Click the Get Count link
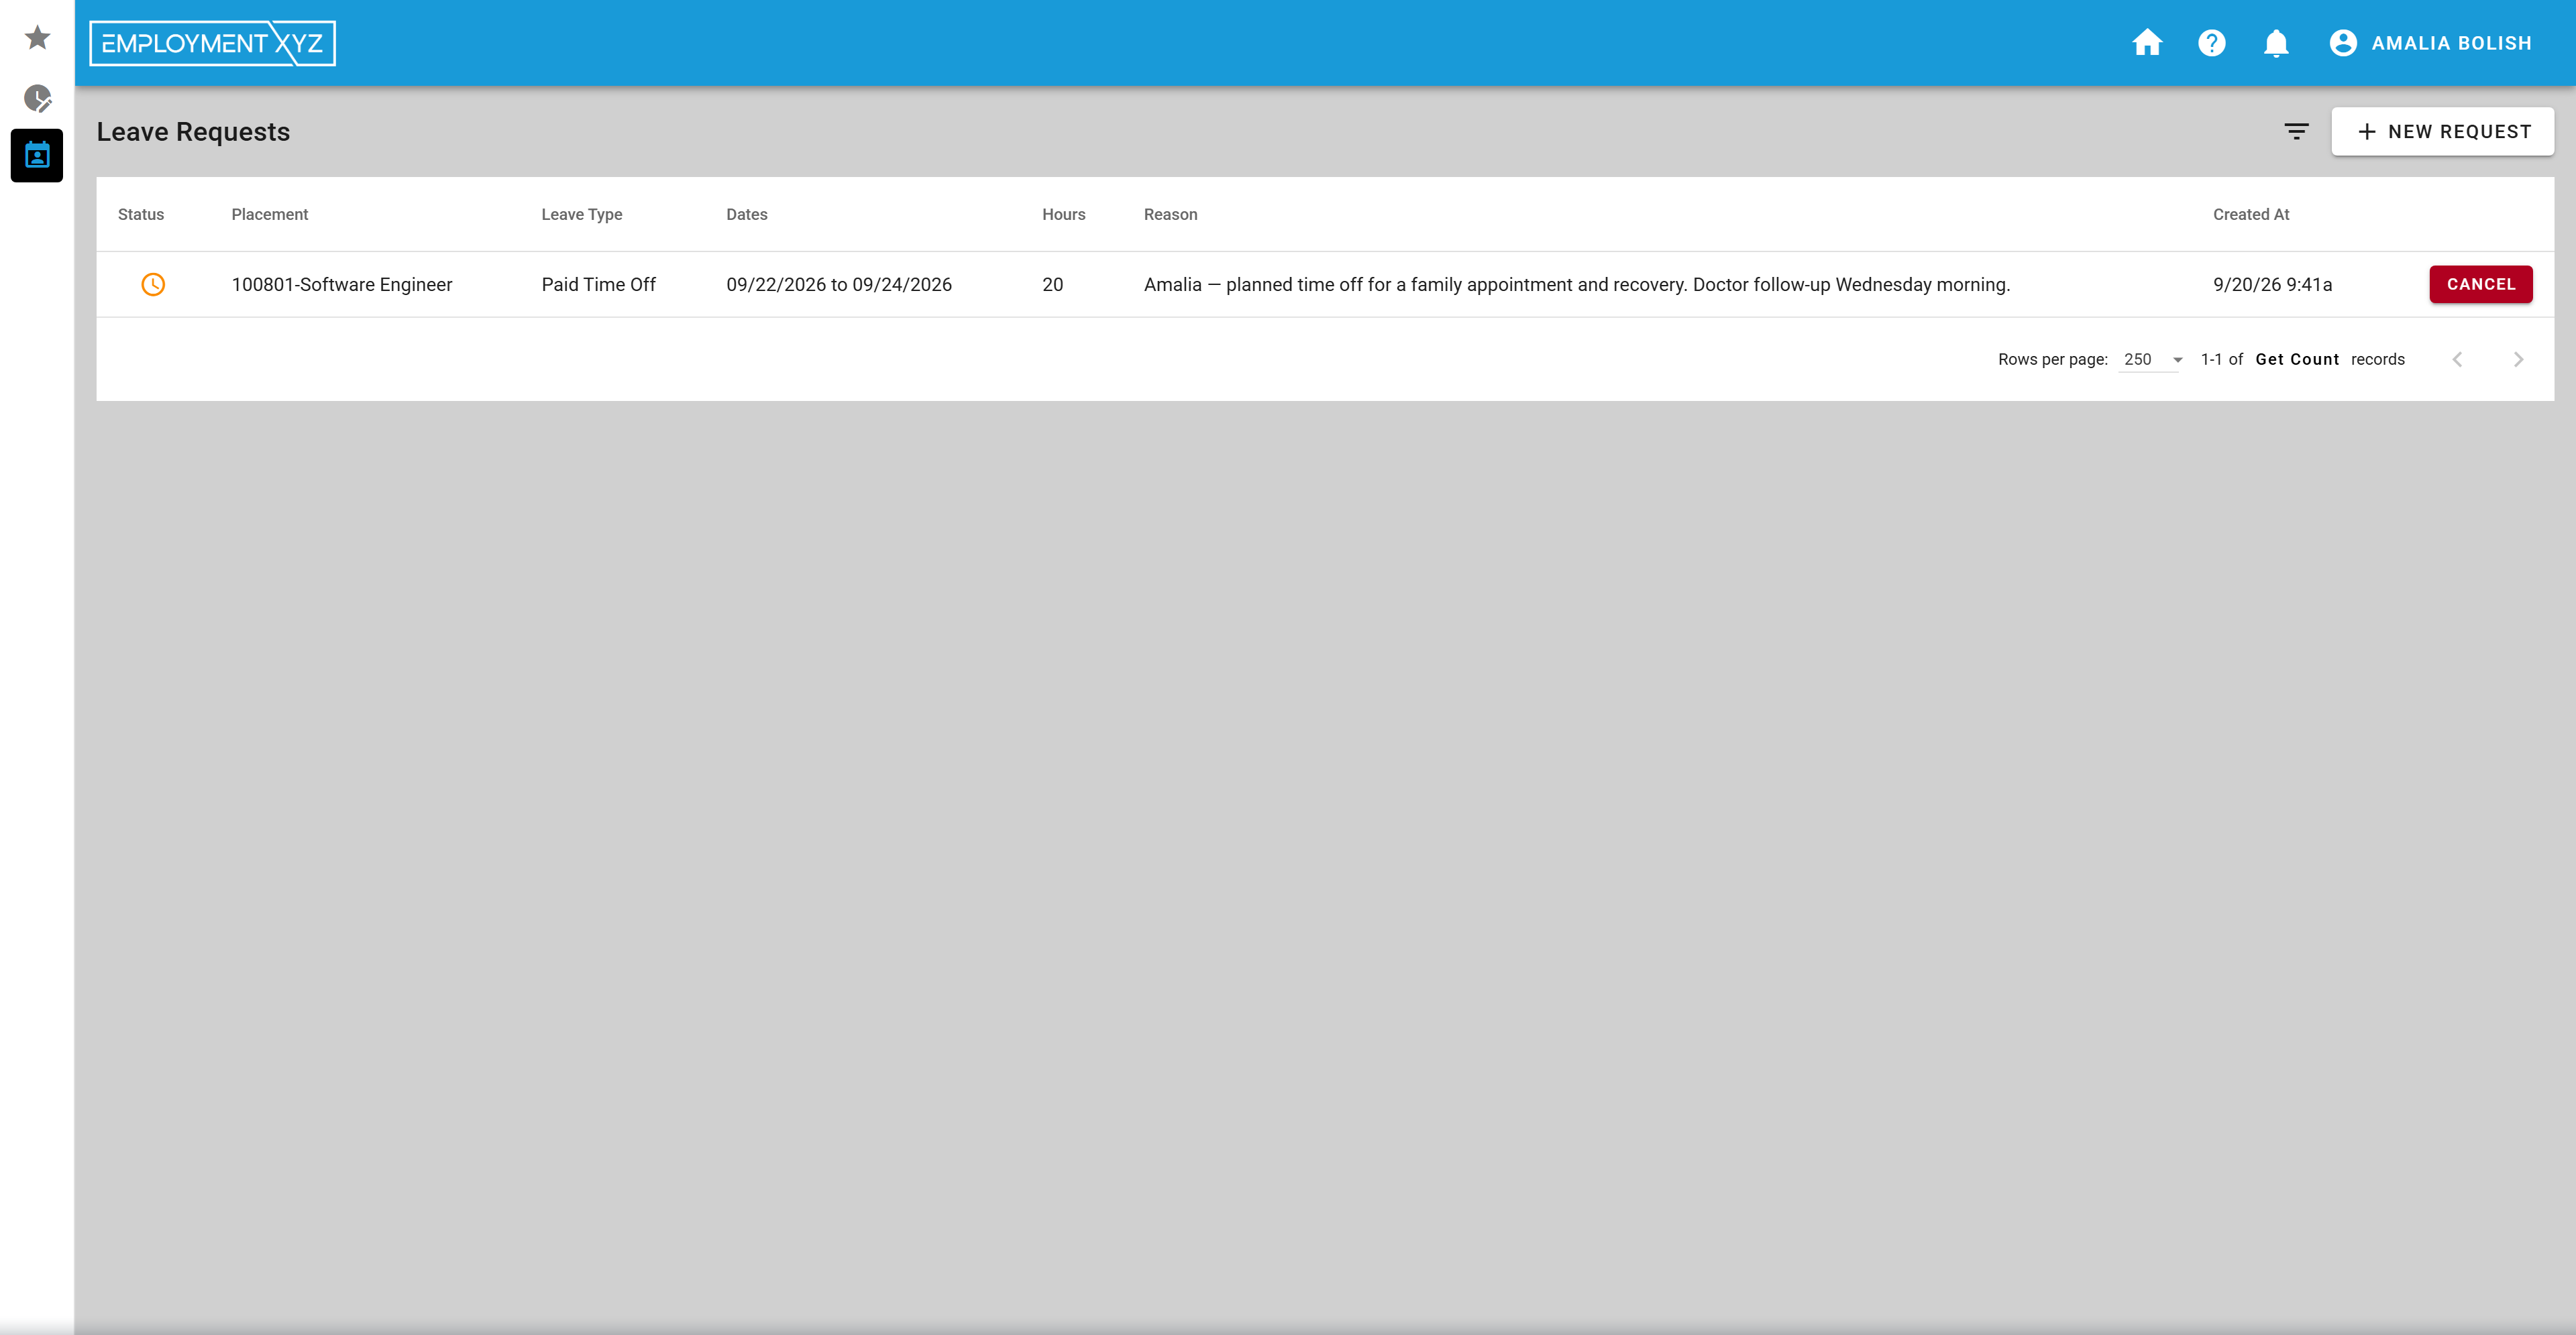Screen dimensions: 2576x1335 pyautogui.click(x=2296, y=359)
